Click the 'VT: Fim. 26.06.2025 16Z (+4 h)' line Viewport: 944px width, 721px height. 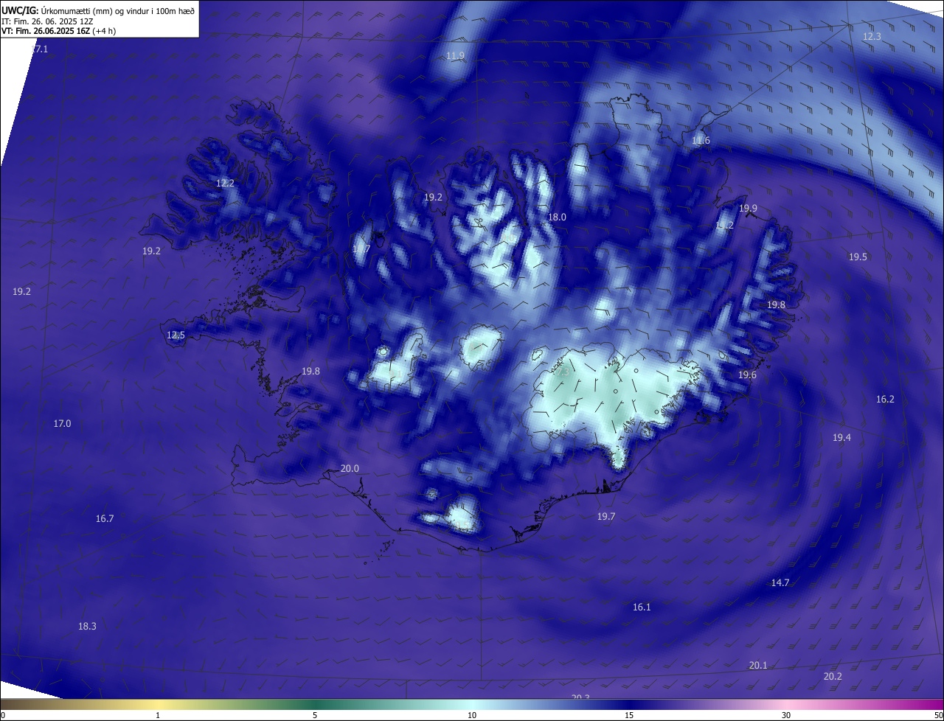pyautogui.click(x=59, y=31)
